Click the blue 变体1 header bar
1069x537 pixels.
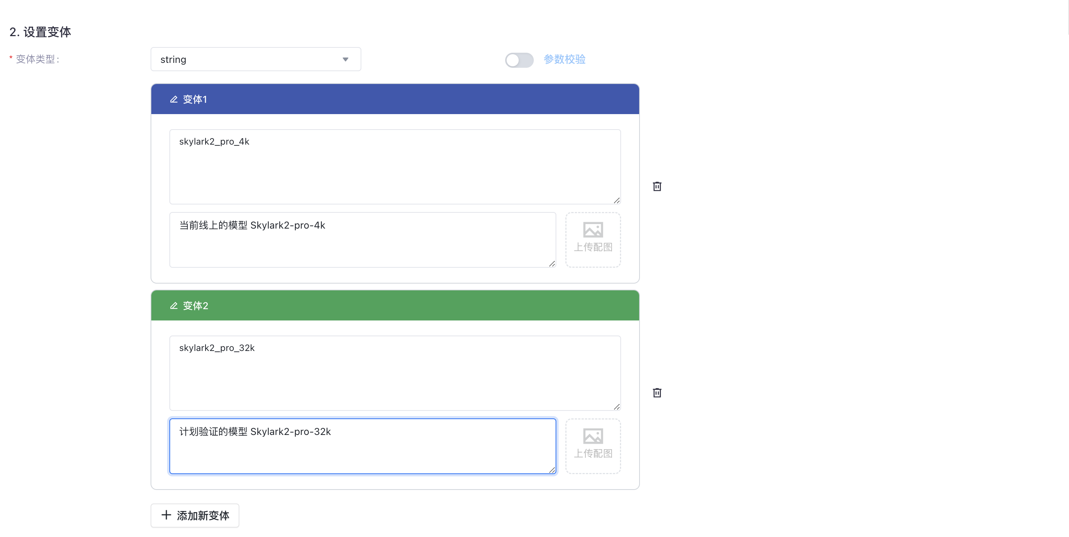coord(394,99)
